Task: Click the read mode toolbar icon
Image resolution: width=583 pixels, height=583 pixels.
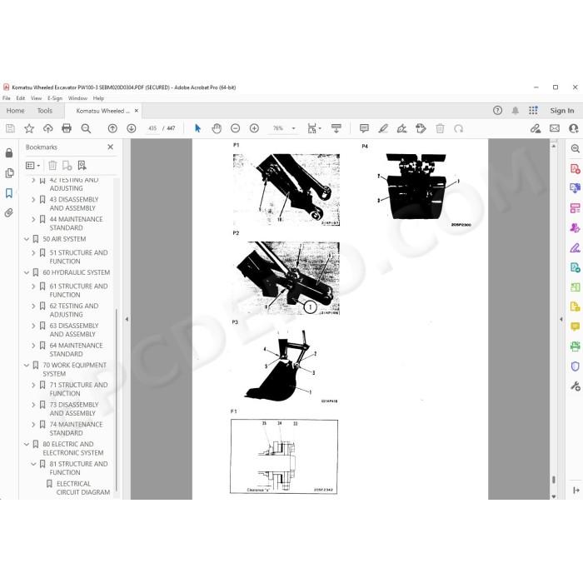Action: click(x=336, y=128)
